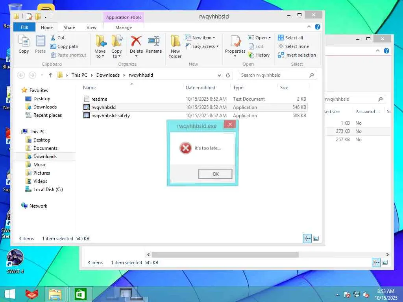Screen dimensions: 403x302
Task: Click the Search rwqvhhbsld input field
Action: tap(274, 75)
